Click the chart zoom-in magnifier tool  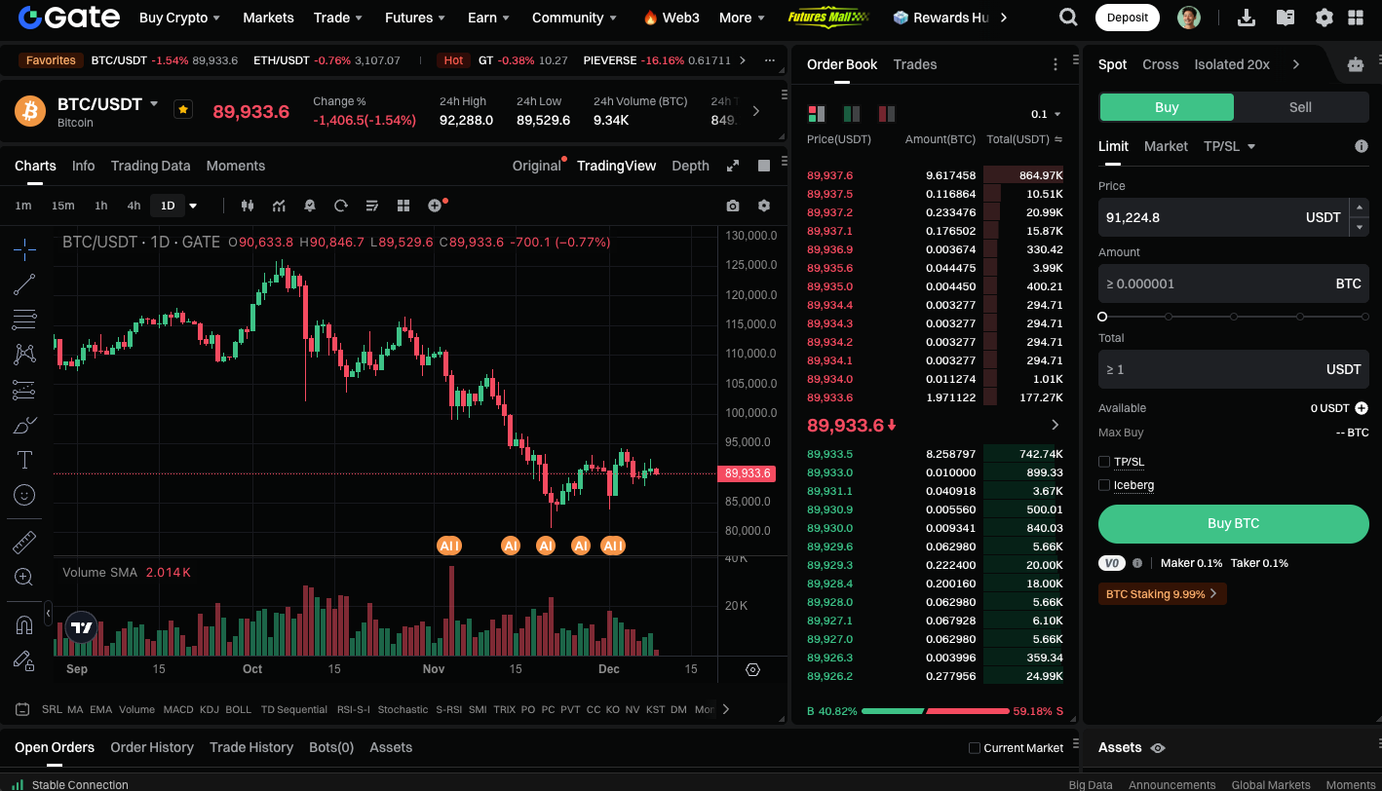coord(24,577)
